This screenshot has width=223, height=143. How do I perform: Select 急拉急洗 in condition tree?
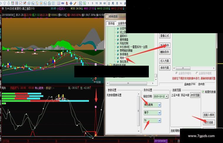point(124,62)
